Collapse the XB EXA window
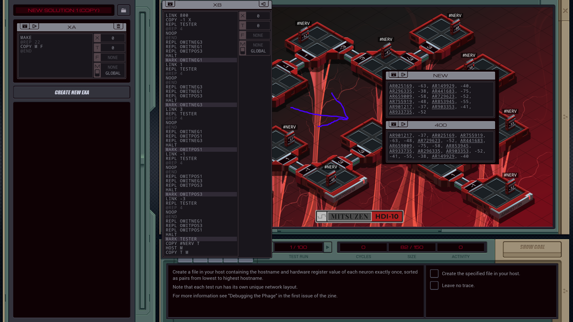 (170, 4)
